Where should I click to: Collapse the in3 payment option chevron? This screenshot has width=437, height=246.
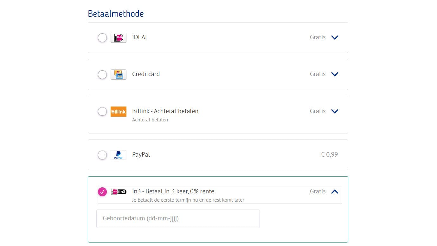tap(335, 191)
